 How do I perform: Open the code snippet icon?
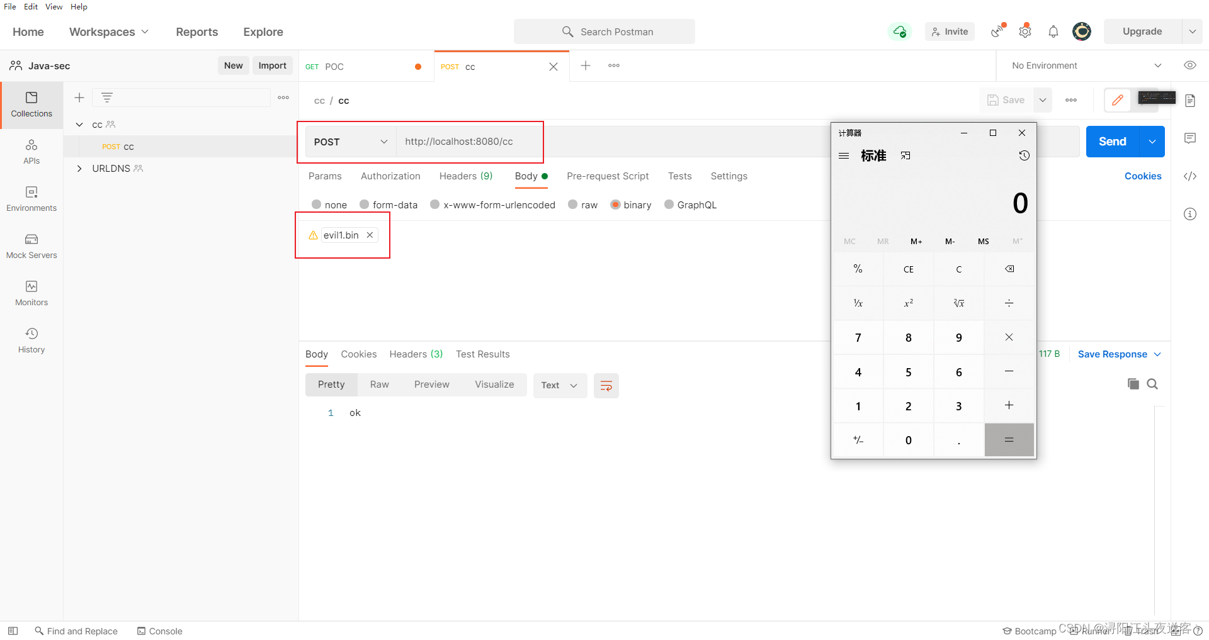pyautogui.click(x=1189, y=176)
